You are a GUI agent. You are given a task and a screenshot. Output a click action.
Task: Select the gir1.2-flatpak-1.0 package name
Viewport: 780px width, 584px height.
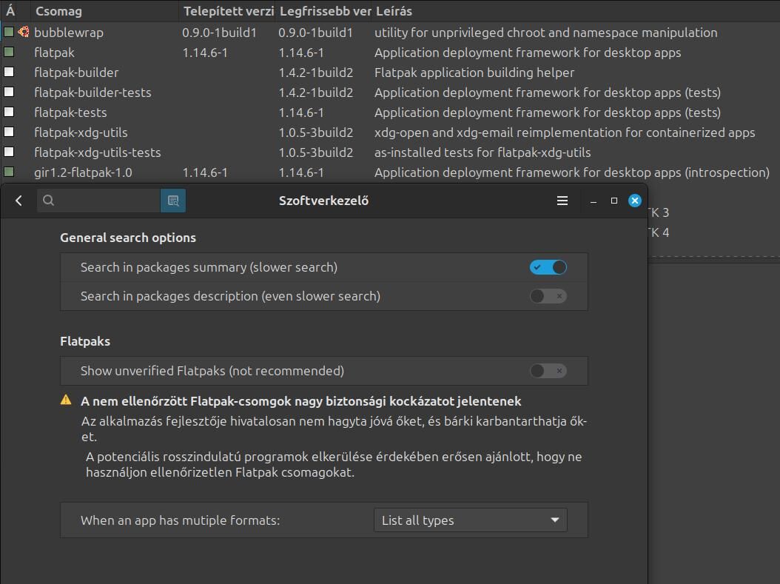[x=83, y=172]
